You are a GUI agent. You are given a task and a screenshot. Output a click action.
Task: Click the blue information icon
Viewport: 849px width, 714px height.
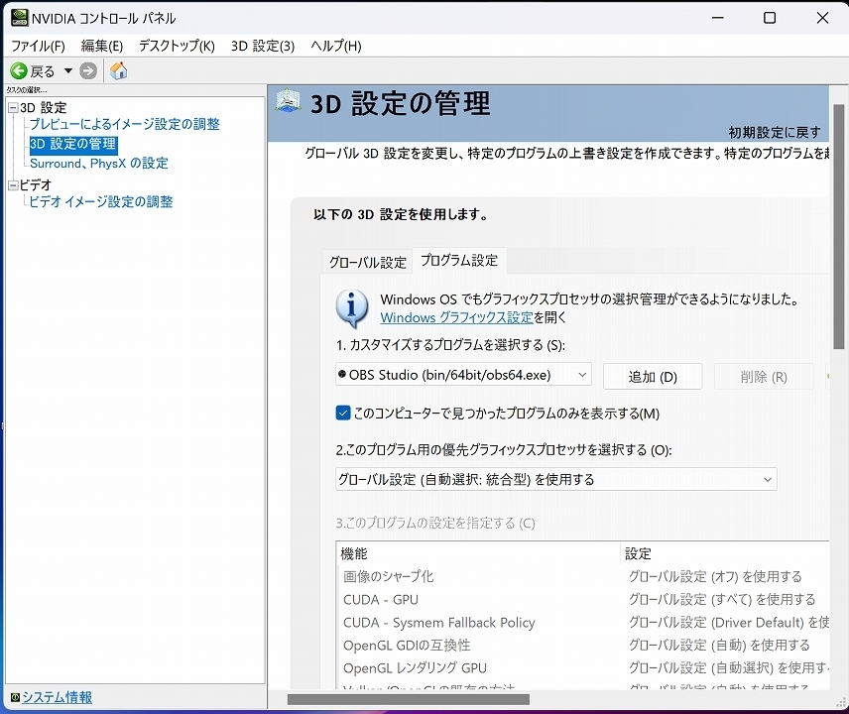pyautogui.click(x=352, y=308)
